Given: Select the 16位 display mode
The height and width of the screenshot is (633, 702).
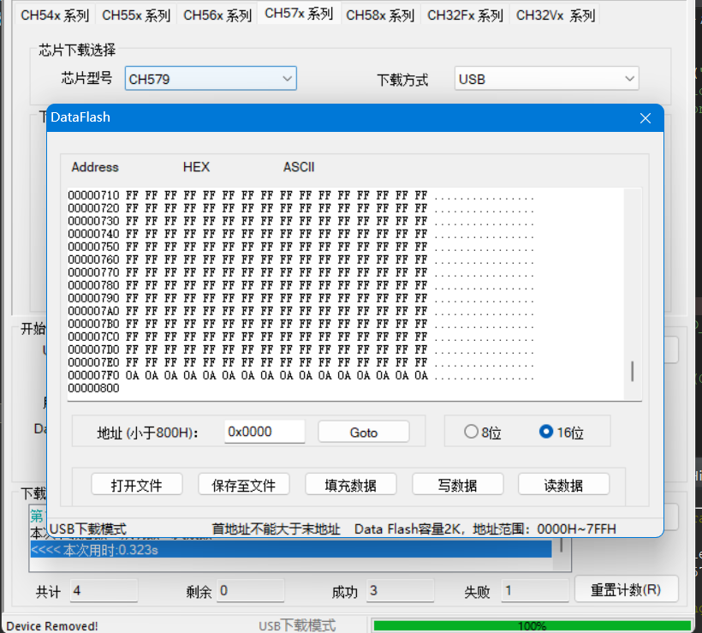Looking at the screenshot, I should (546, 433).
